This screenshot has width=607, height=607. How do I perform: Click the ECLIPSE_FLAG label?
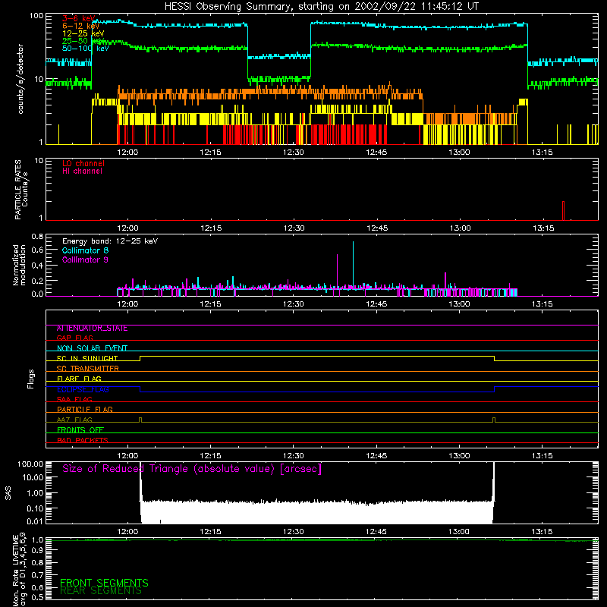(x=83, y=389)
